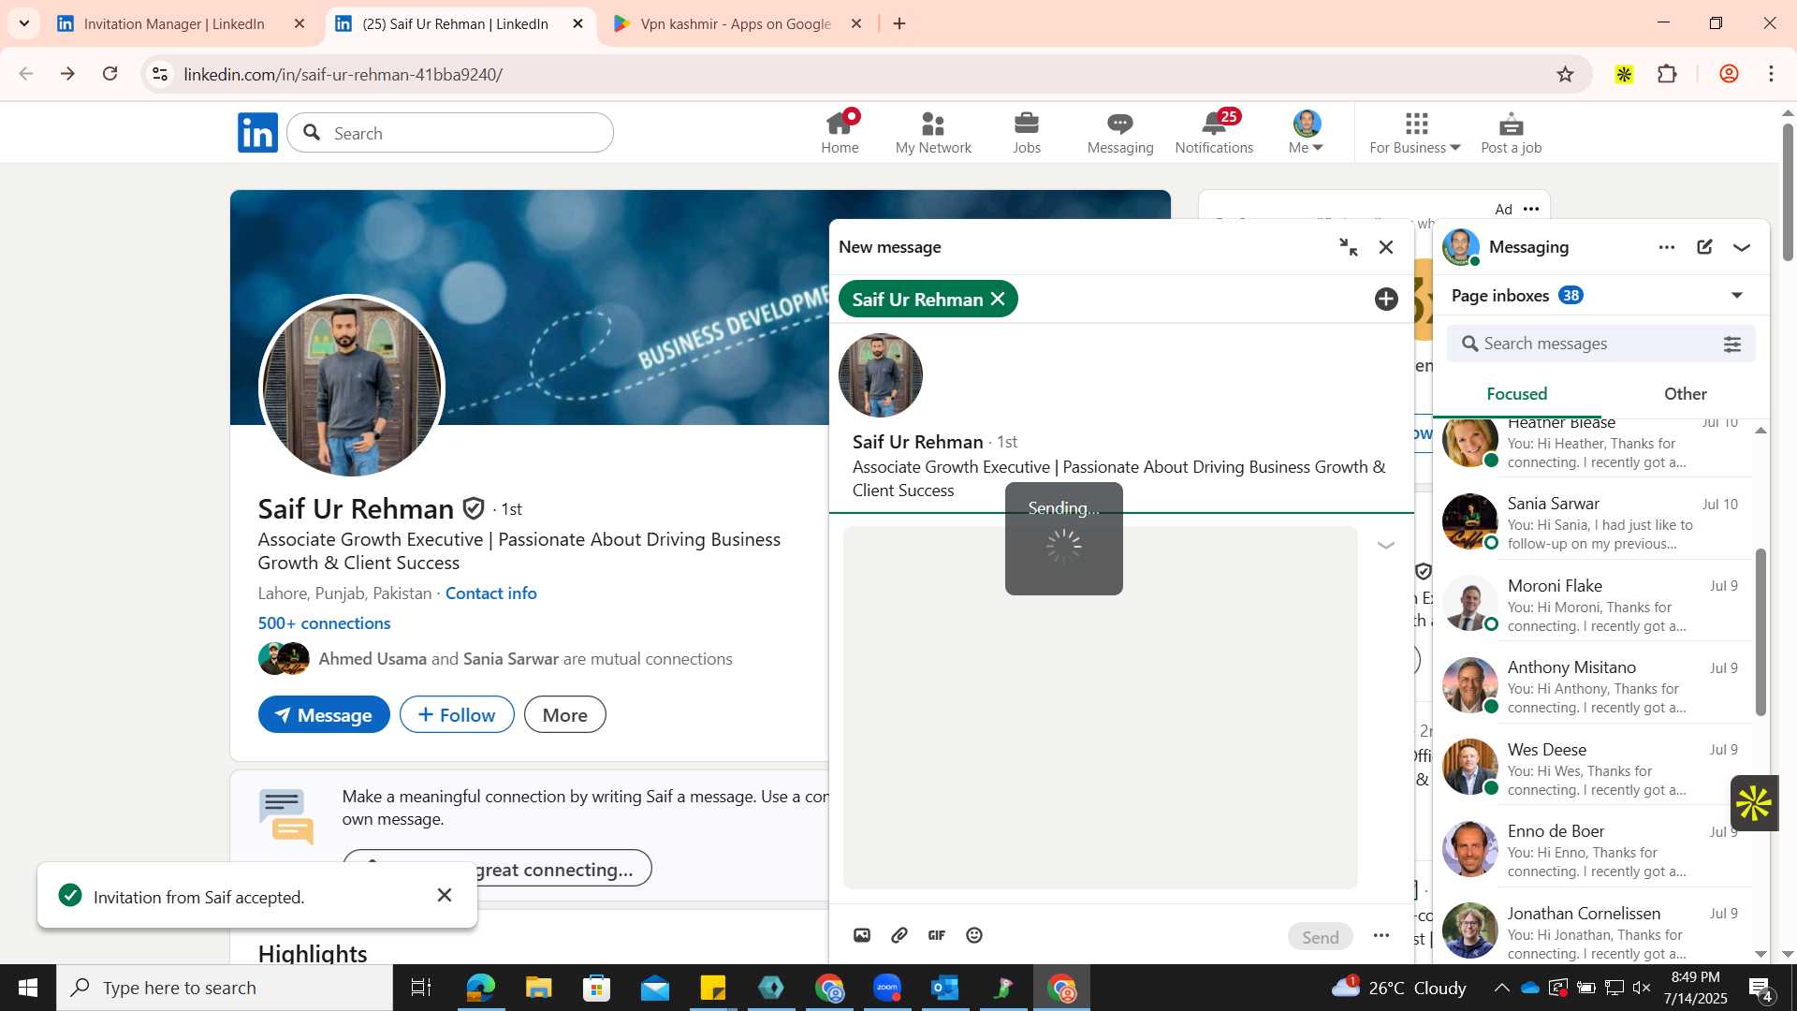Collapse the message text area chevron
1797x1011 pixels.
point(1386,545)
